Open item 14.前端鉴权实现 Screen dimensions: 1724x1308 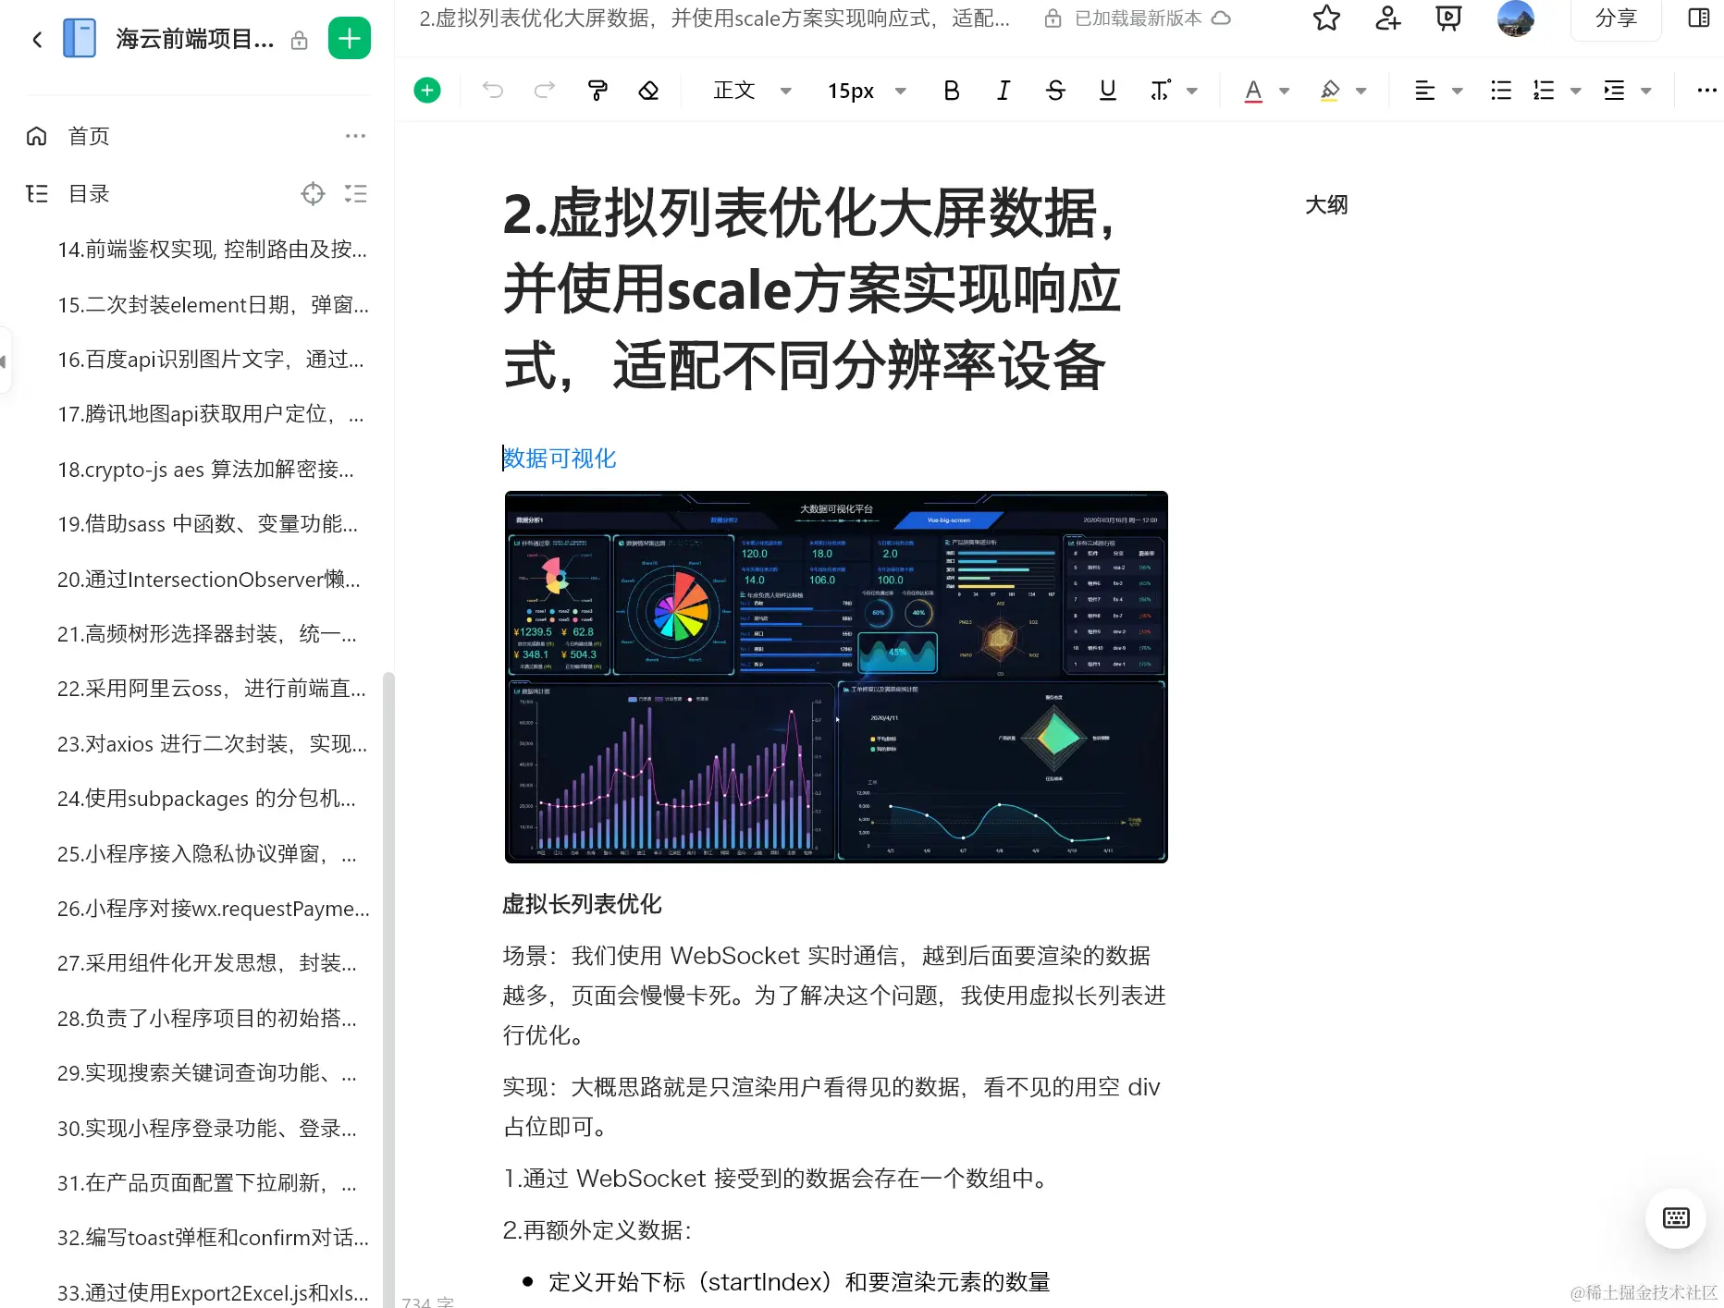click(212, 250)
